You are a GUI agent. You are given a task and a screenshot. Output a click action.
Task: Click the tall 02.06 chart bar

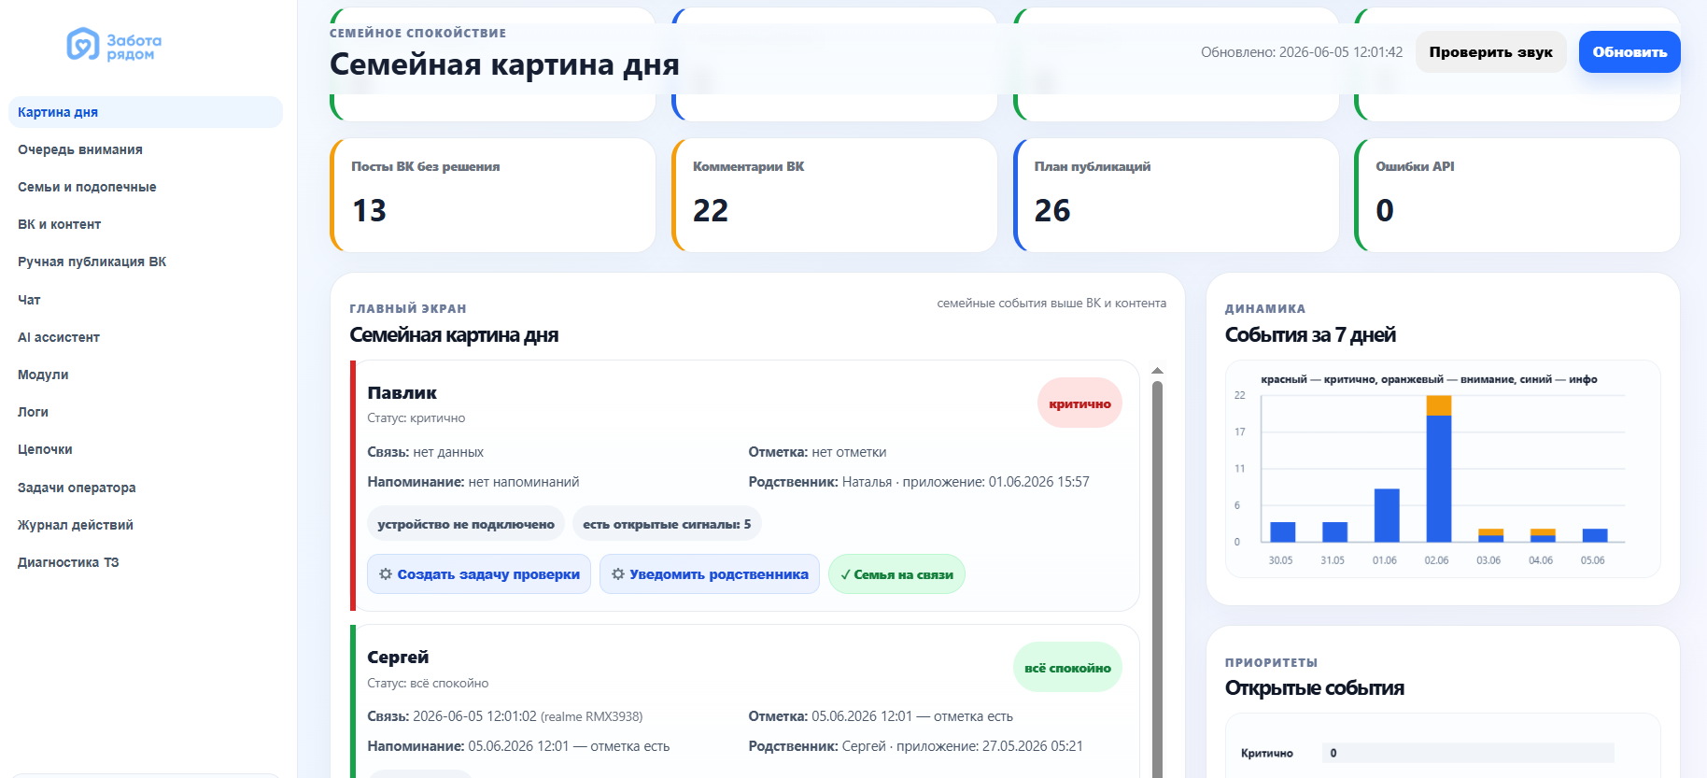1439,469
